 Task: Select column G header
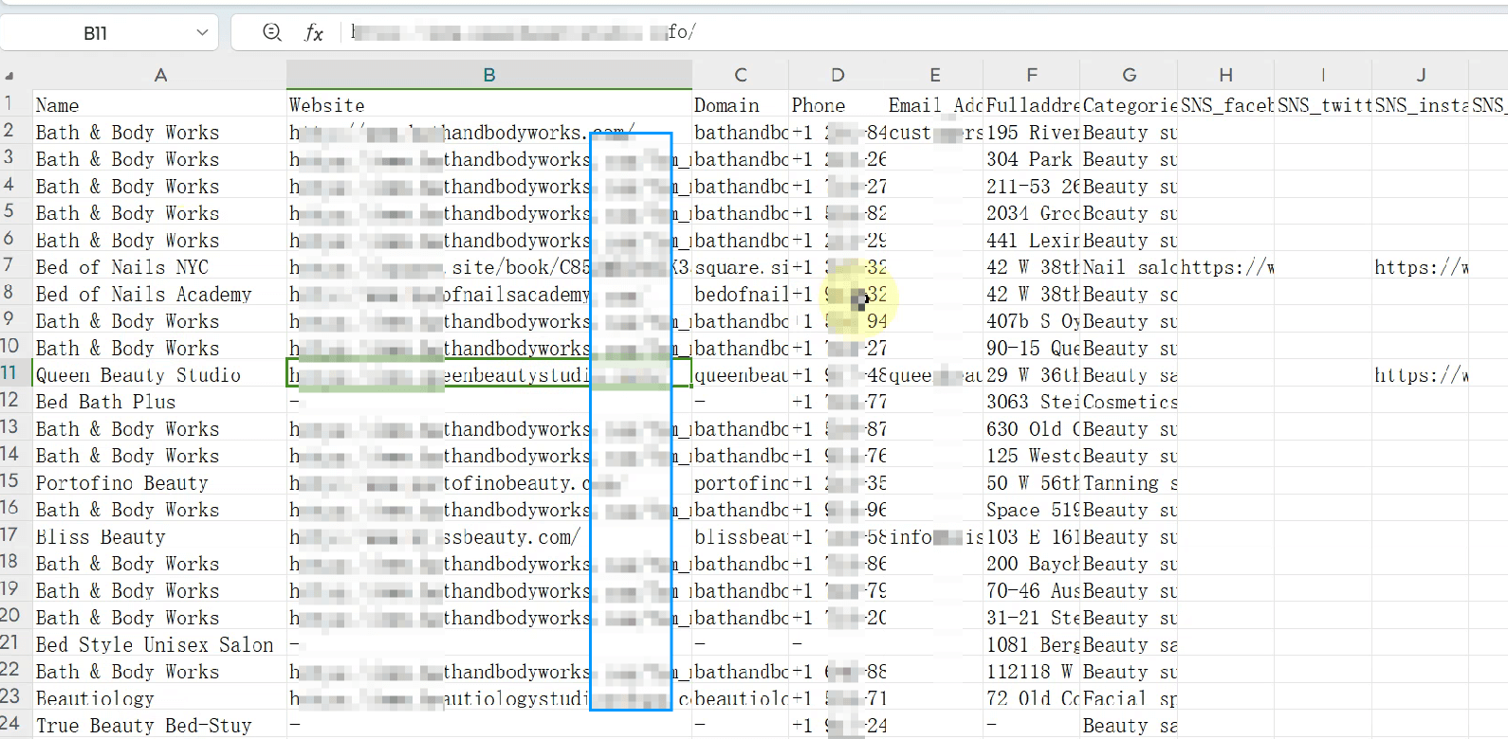coord(1129,75)
